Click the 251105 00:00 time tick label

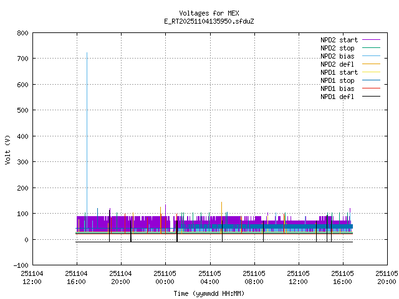[165, 277]
